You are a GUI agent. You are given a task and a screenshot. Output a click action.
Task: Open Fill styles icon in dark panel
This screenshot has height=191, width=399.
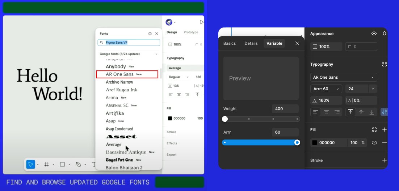pyautogui.click(x=374, y=130)
